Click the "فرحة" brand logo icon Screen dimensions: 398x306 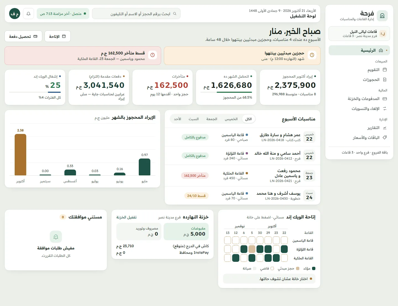click(382, 16)
